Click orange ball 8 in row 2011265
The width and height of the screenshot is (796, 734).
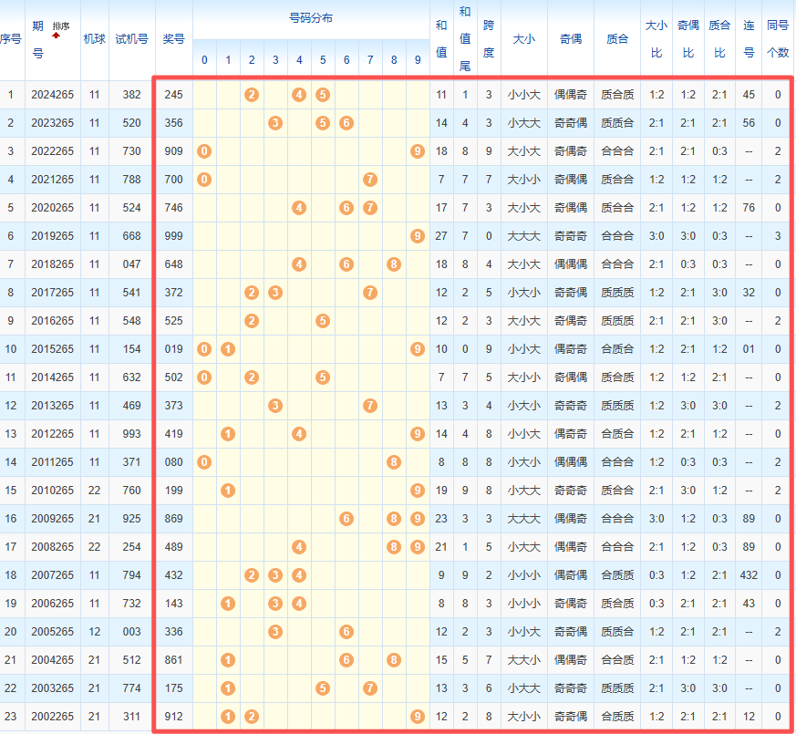point(394,462)
